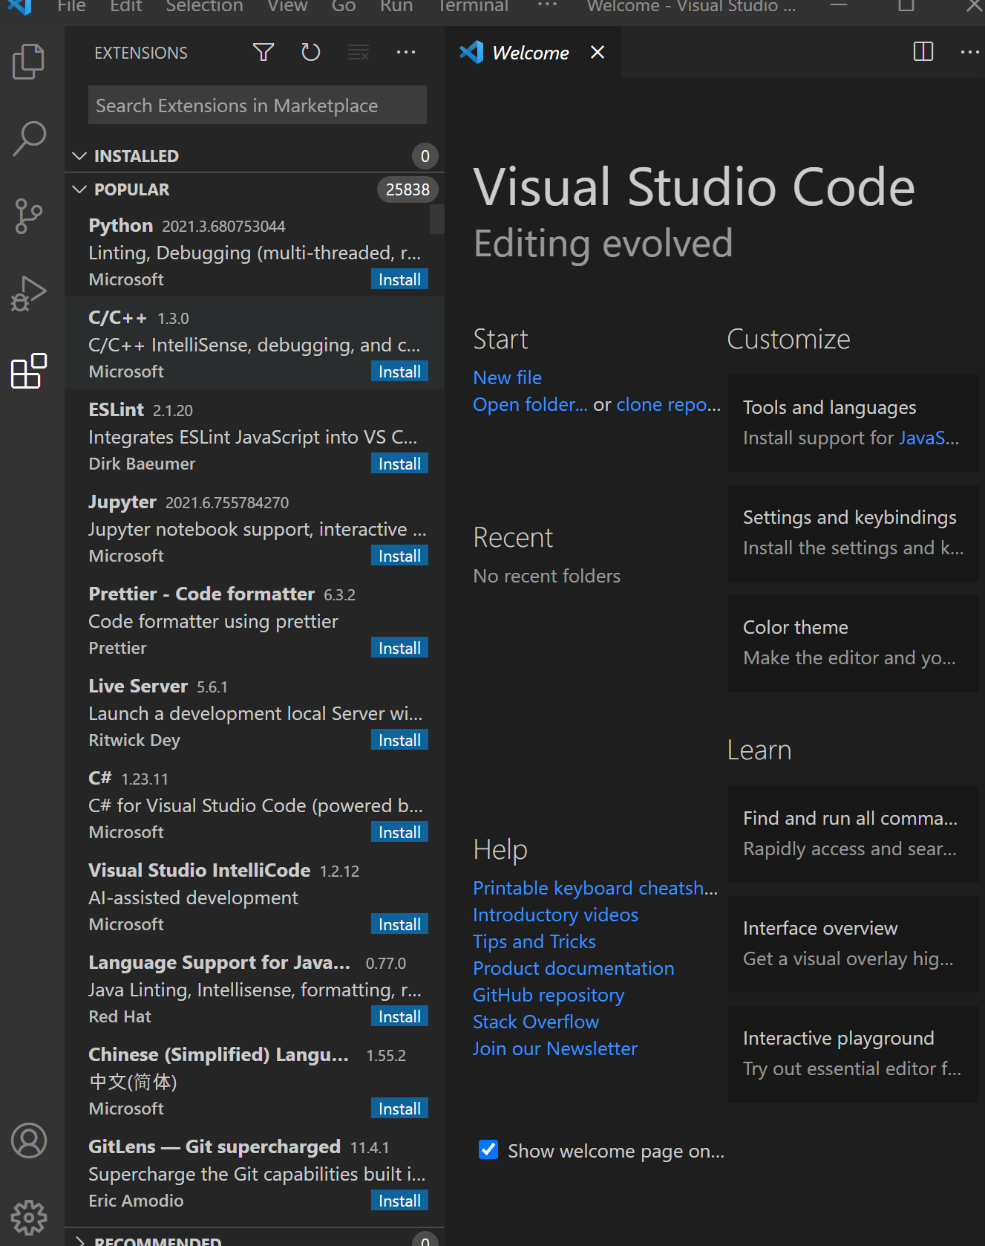
Task: Click the Clear Extensions Search Results icon
Action: coord(359,52)
